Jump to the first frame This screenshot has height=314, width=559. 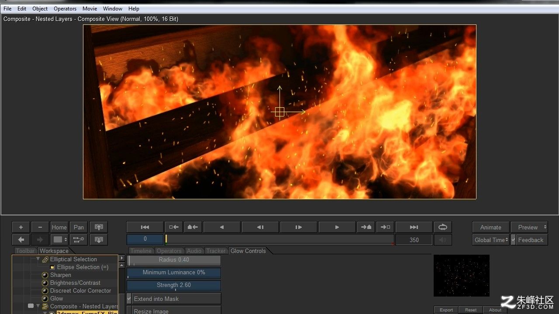145,227
